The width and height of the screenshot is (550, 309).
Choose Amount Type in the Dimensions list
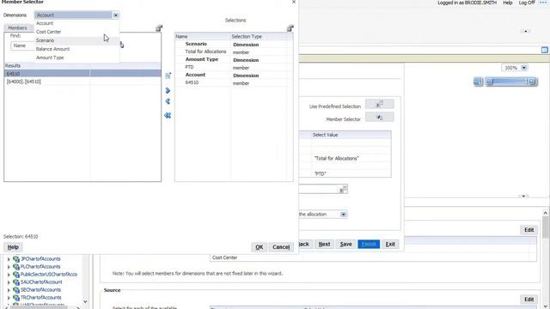tap(50, 58)
